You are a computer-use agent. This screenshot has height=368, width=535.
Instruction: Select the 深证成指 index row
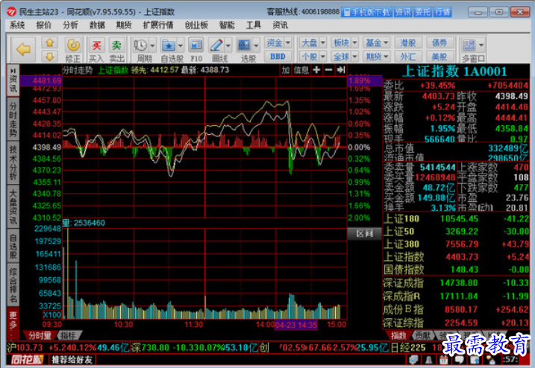pos(456,283)
